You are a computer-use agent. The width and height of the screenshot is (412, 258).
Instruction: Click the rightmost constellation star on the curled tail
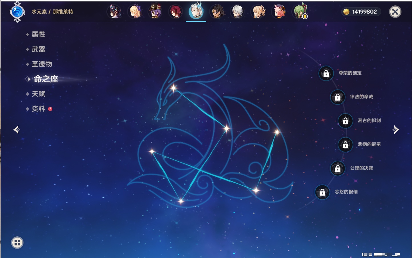(277, 132)
